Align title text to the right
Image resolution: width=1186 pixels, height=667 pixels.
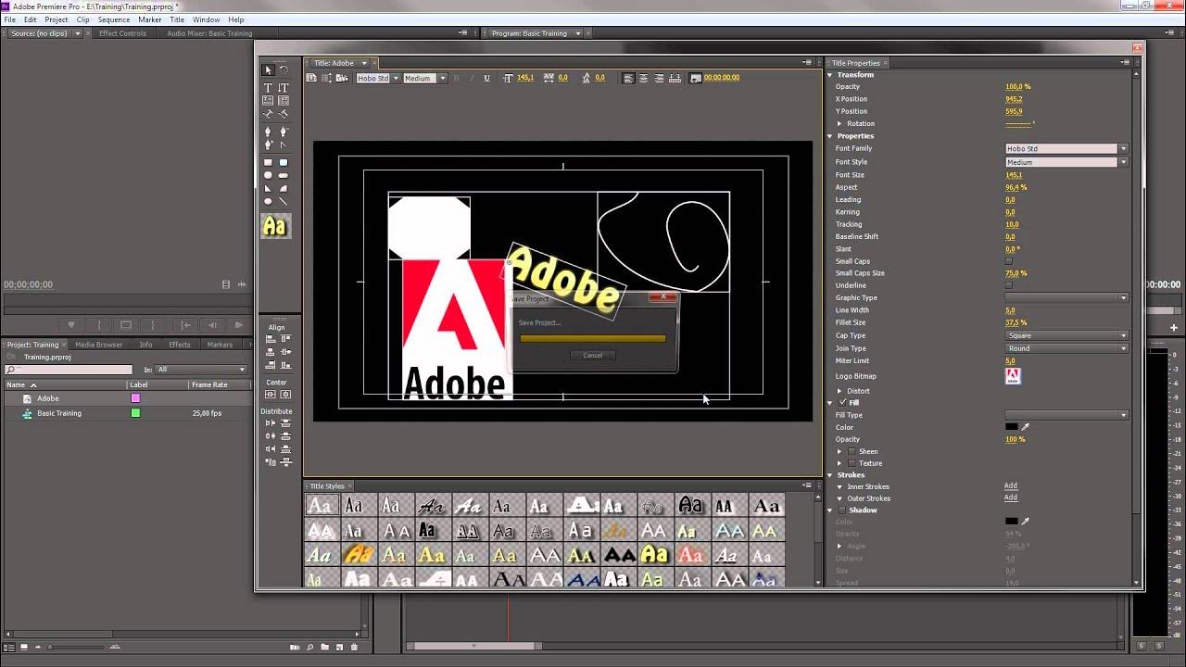[659, 78]
